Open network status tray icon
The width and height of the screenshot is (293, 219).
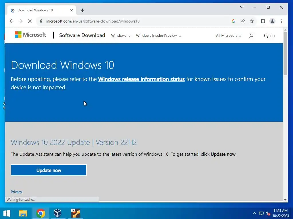click(261, 213)
